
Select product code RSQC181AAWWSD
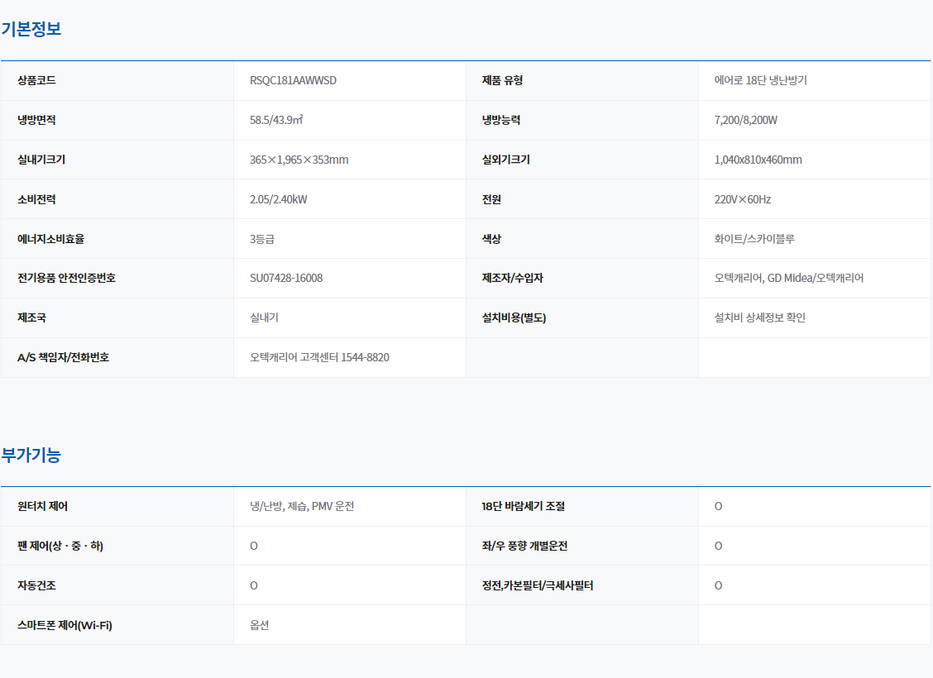click(293, 80)
